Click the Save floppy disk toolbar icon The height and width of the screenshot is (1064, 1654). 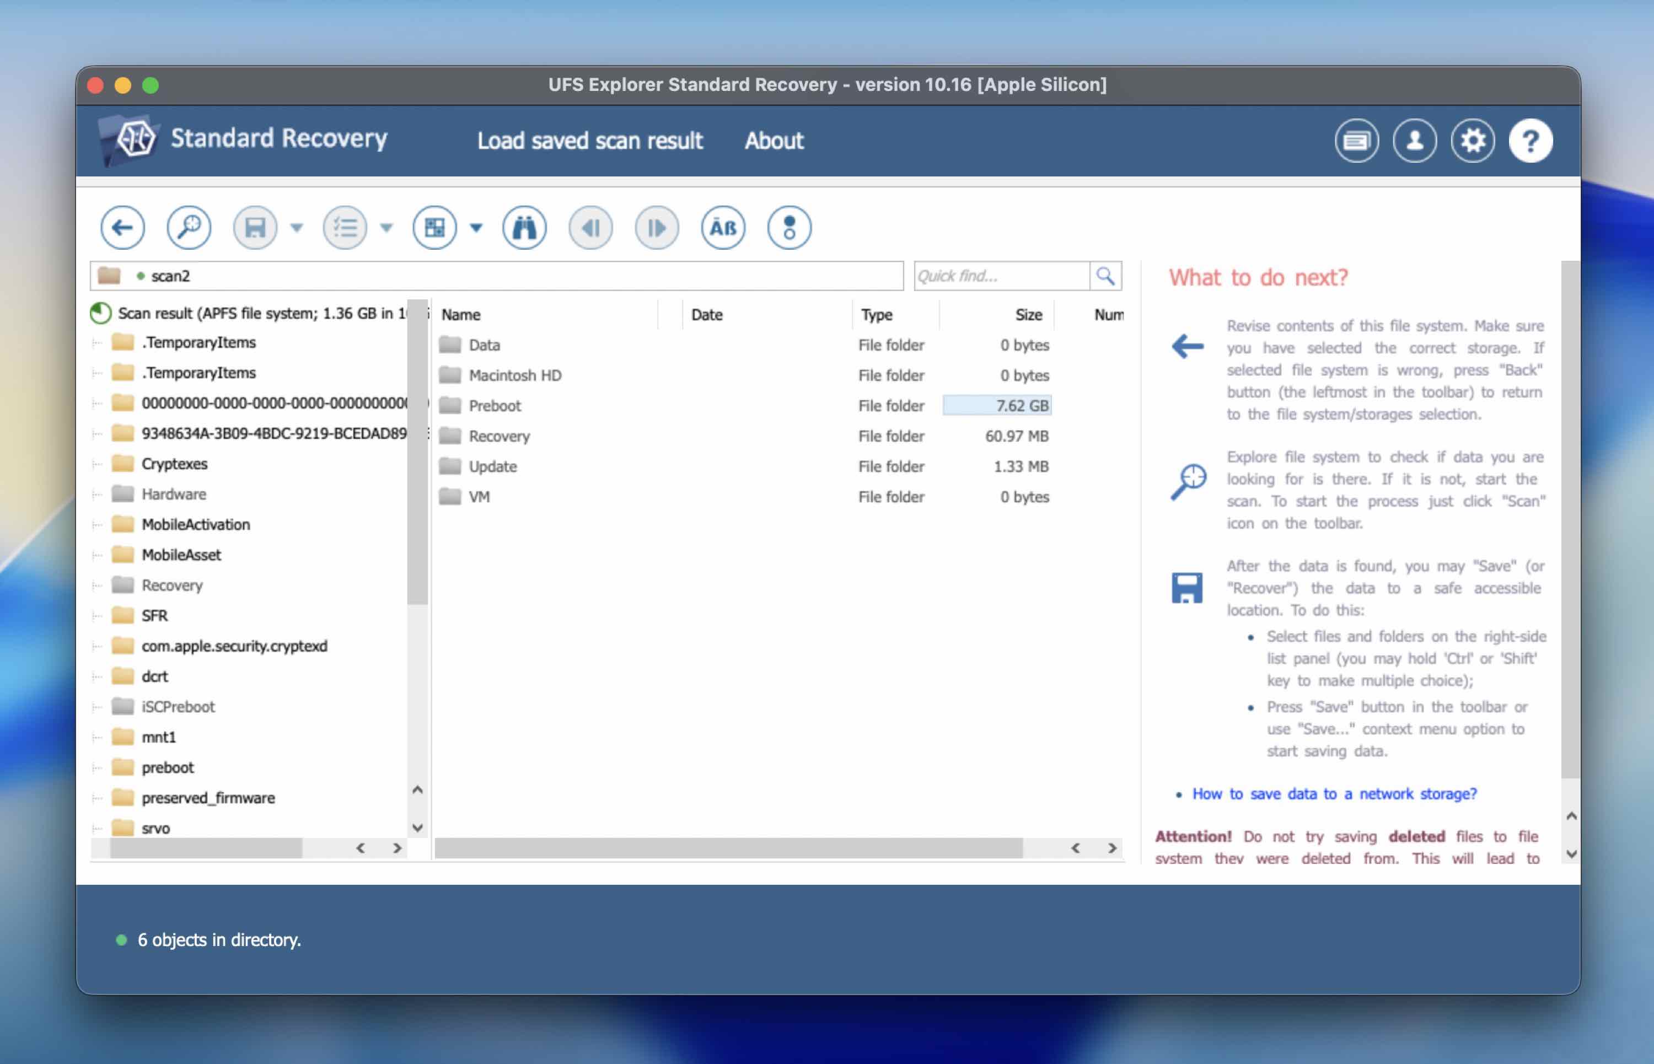pyautogui.click(x=255, y=227)
